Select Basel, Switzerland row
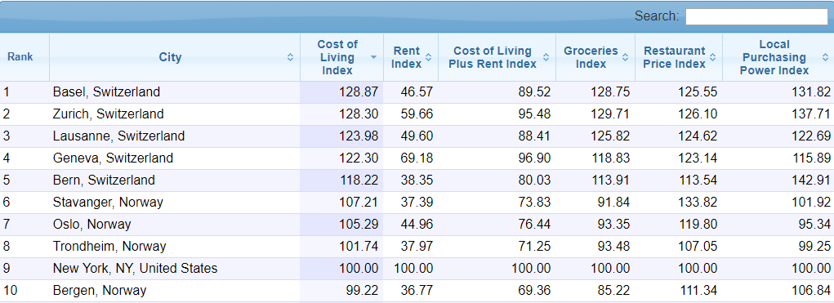The height and width of the screenshot is (303, 834). [x=417, y=92]
